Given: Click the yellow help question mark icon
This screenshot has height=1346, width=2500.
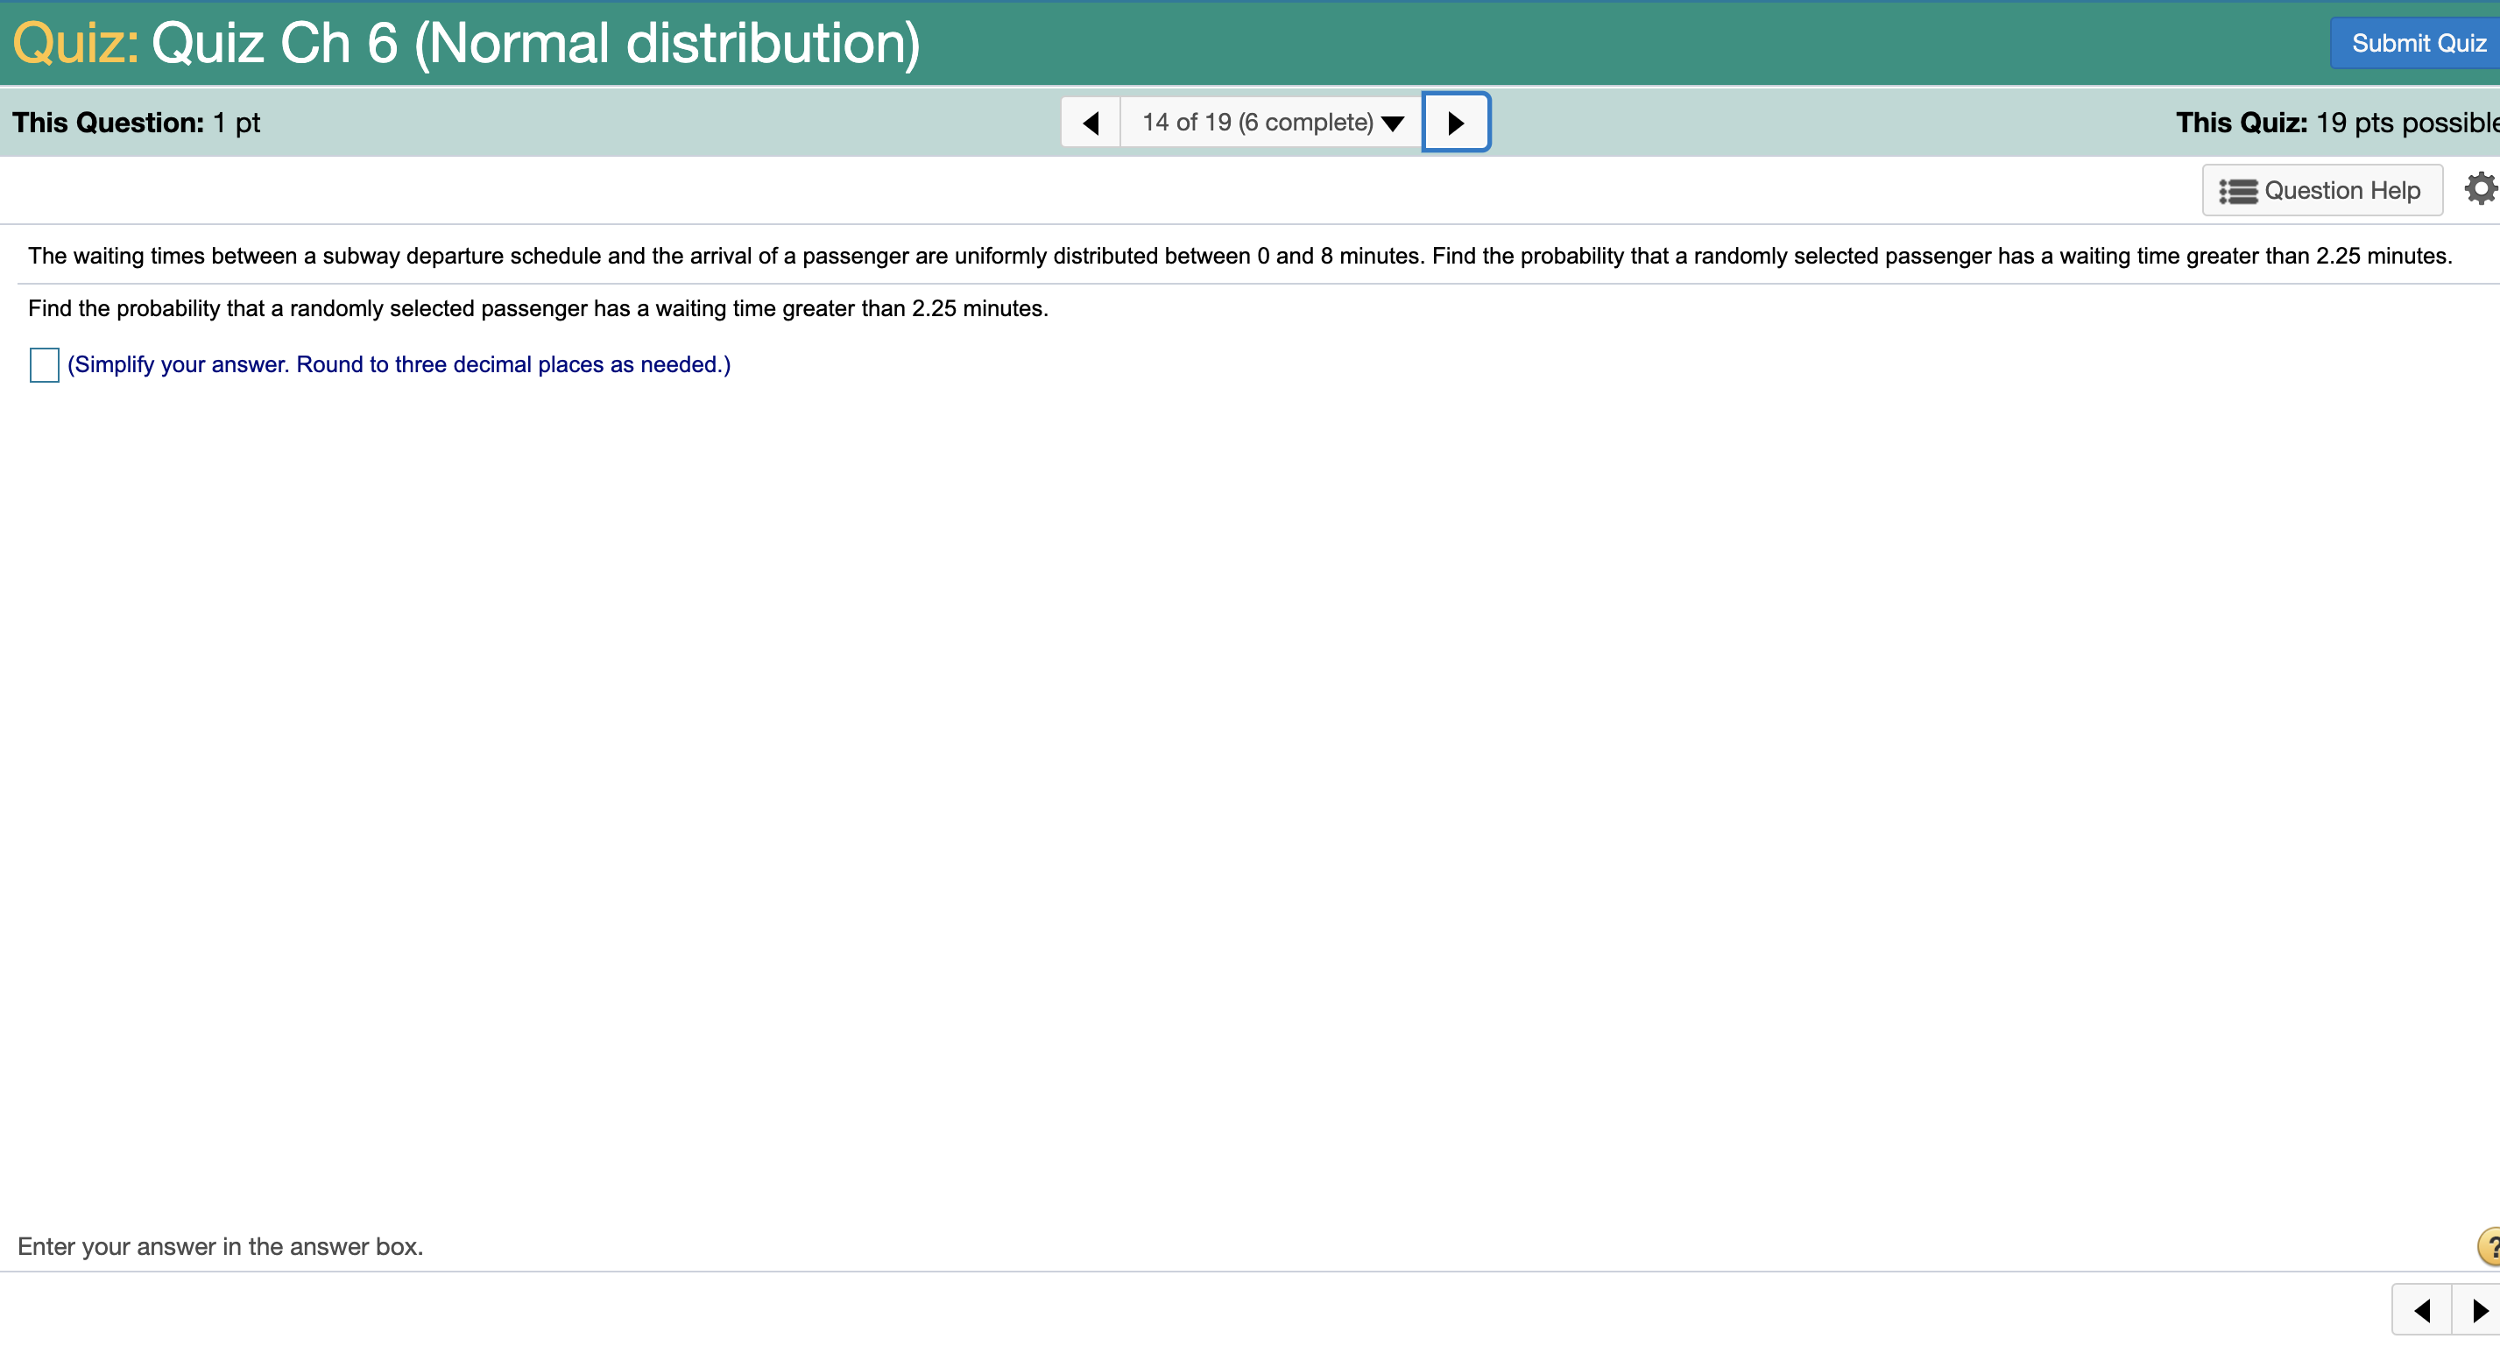Looking at the screenshot, I should 2489,1247.
